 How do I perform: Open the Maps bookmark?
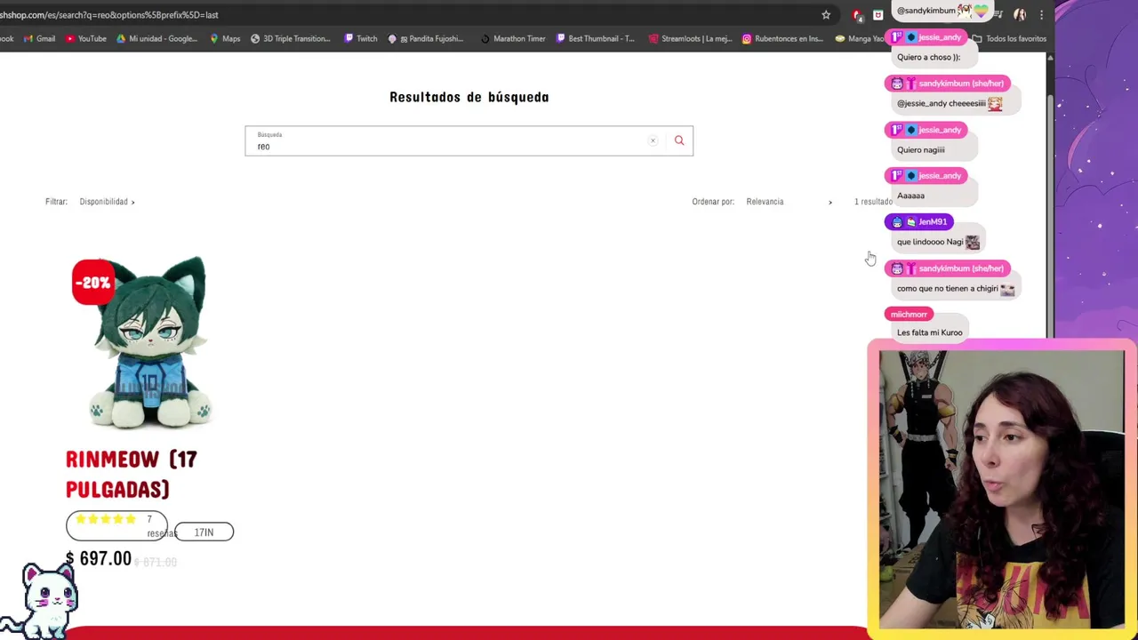tap(225, 38)
